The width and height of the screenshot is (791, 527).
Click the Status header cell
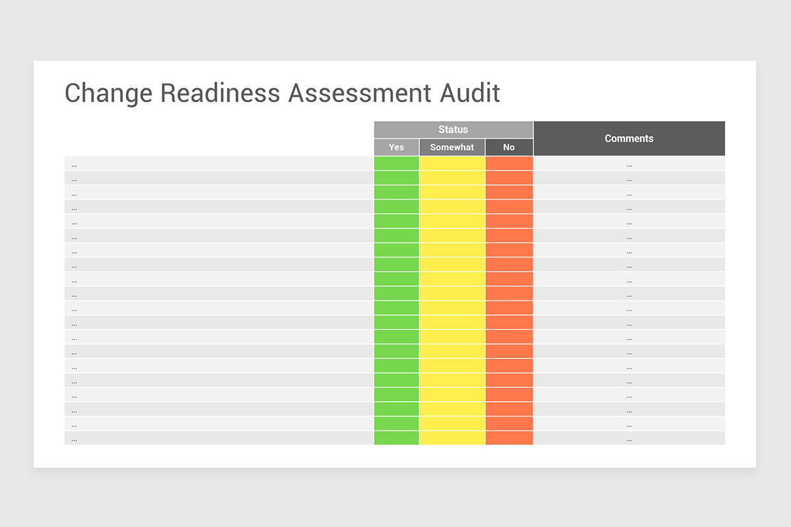pos(453,129)
